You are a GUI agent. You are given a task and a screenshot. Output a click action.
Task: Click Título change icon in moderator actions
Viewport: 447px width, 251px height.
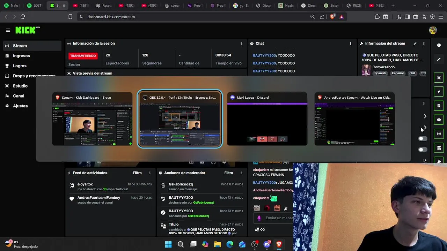coord(163,226)
